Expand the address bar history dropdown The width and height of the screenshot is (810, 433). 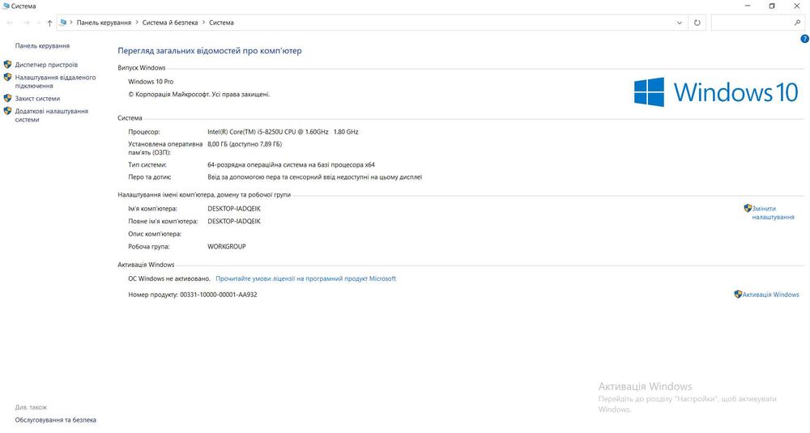(x=680, y=23)
